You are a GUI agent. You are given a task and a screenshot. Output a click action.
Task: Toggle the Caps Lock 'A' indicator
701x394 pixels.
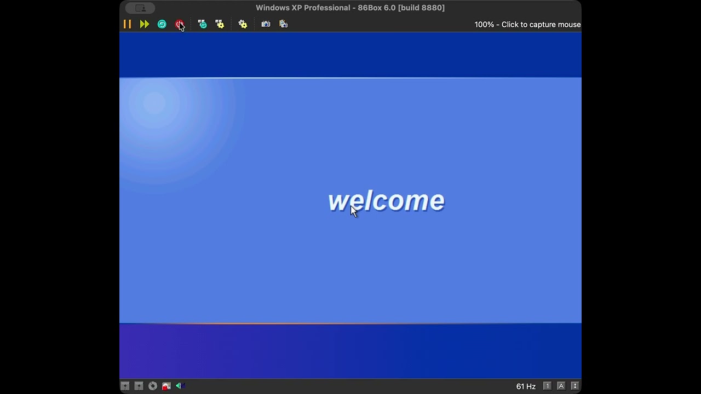pyautogui.click(x=561, y=386)
